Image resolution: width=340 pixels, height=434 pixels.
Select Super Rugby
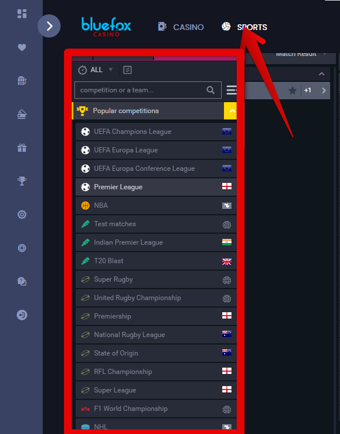coord(156,279)
